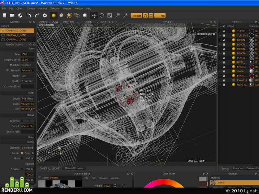This screenshot has width=259, height=194.
Task: Click the FIRE button
Action: 160,16
